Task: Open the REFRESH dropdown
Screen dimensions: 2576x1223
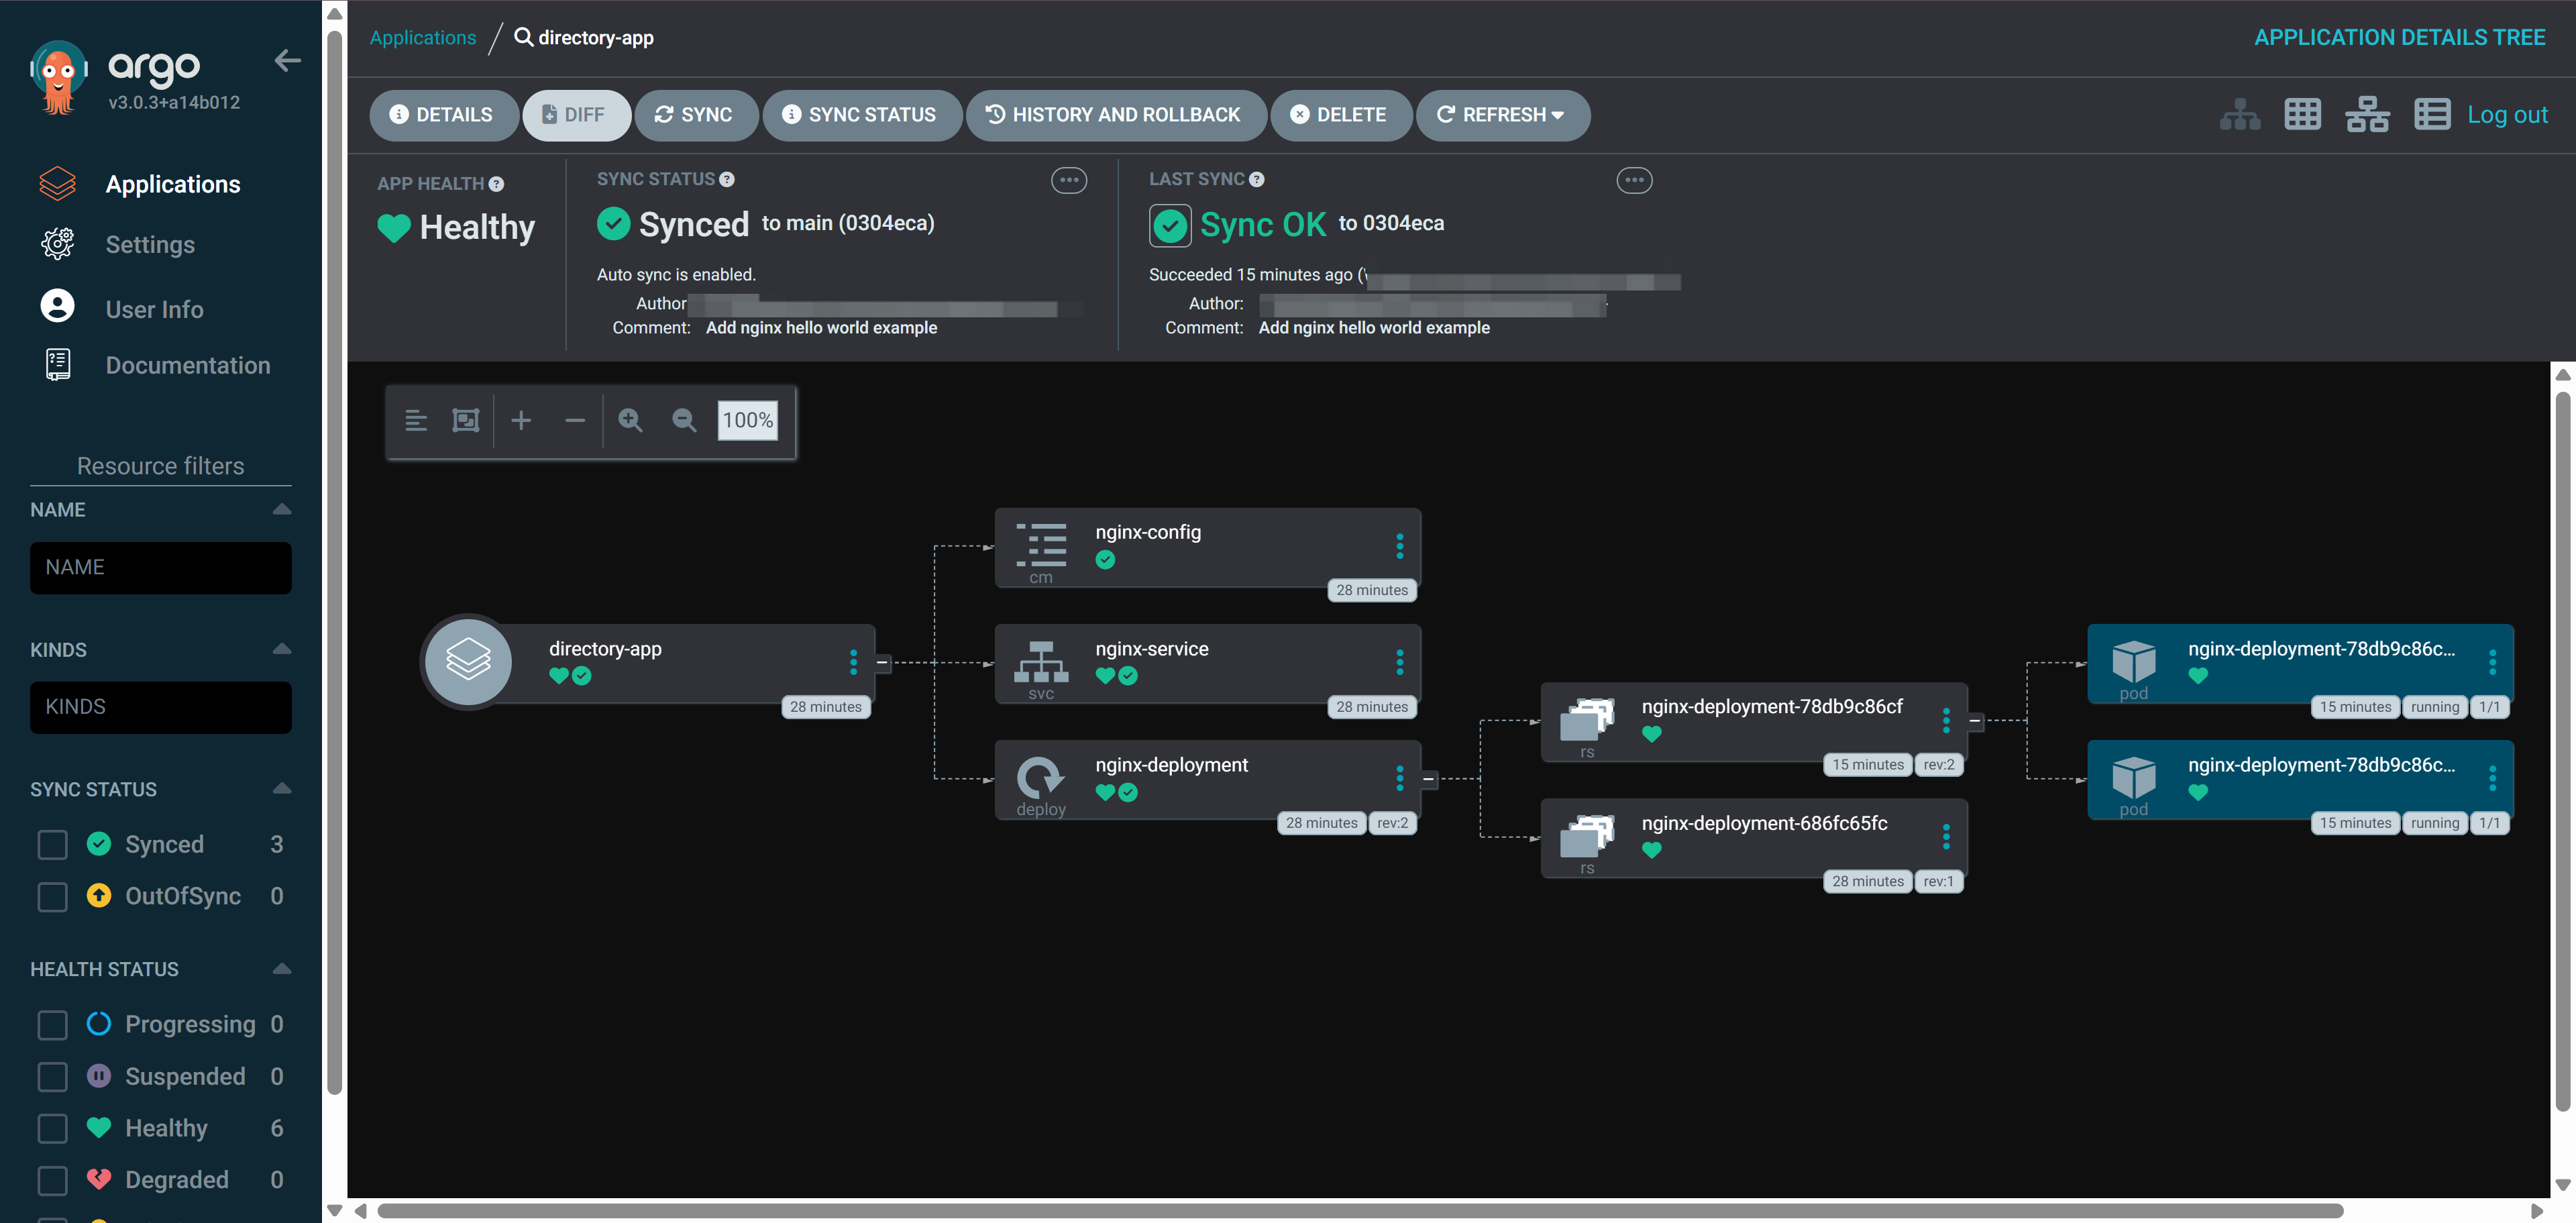Action: (x=1502, y=115)
